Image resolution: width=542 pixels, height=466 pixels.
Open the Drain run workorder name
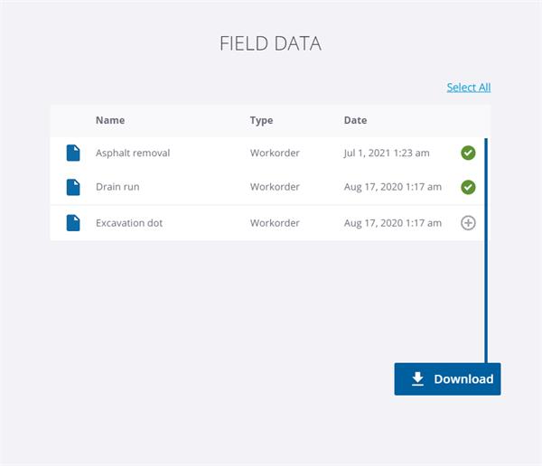click(x=117, y=187)
